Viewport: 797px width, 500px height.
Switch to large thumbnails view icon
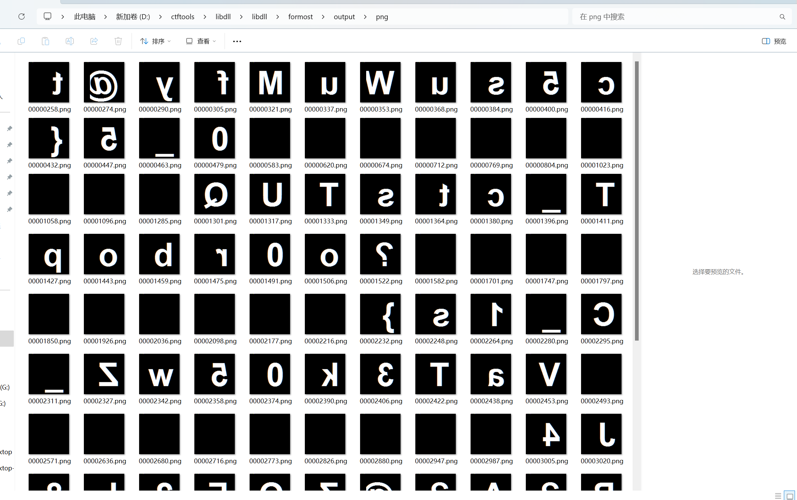tap(790, 496)
